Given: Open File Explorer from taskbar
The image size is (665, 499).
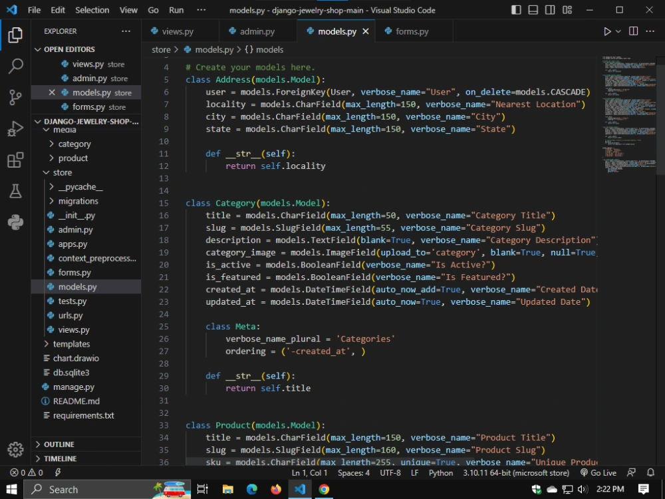Looking at the screenshot, I should pos(227,489).
